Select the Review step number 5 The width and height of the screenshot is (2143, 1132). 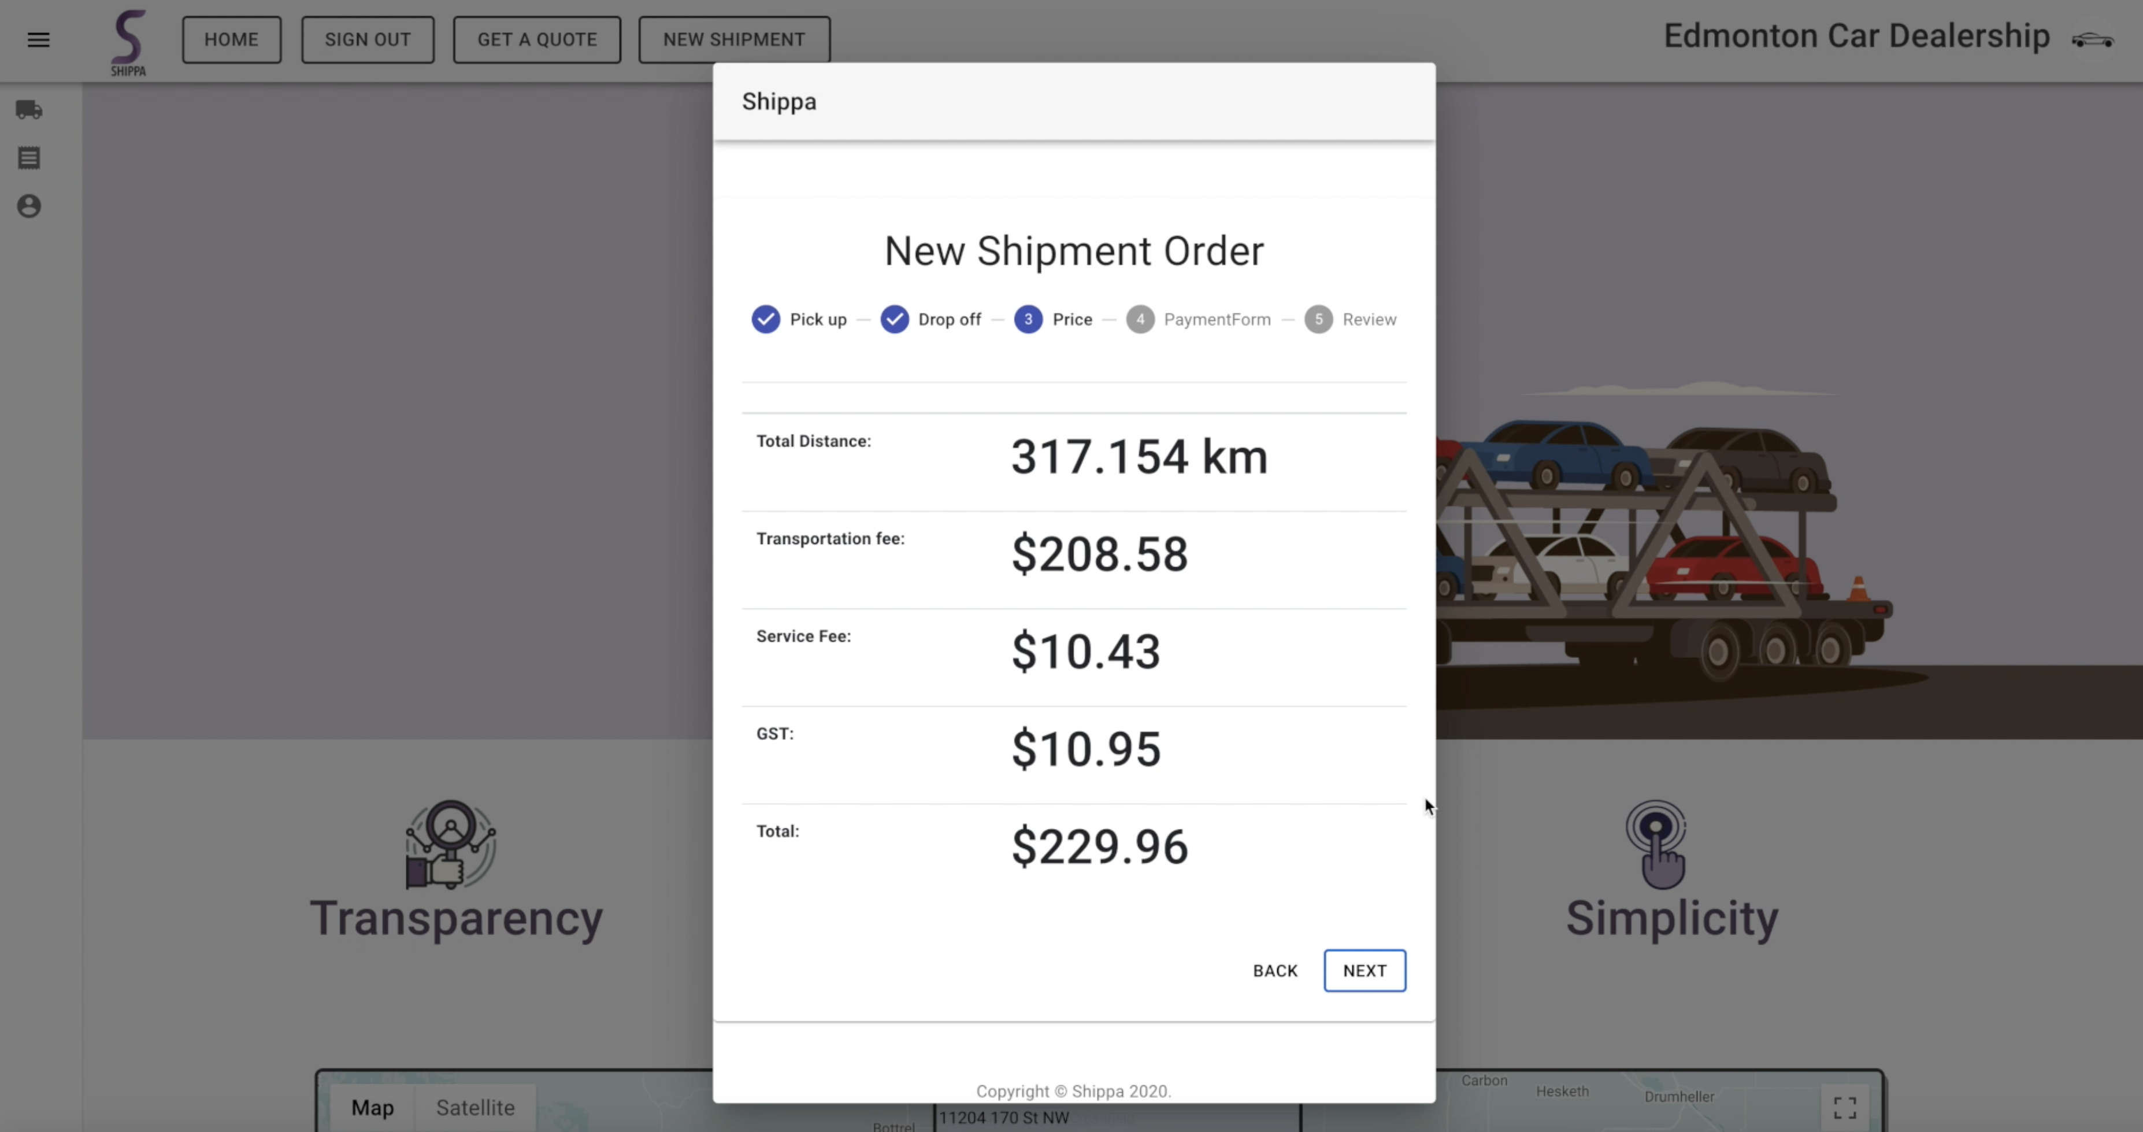1319,320
